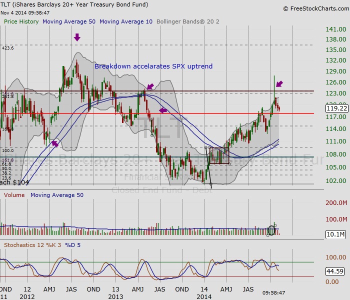Click the 141.00 price axis label
Image resolution: width=350 pixels, height=300 pixels.
coord(336,29)
